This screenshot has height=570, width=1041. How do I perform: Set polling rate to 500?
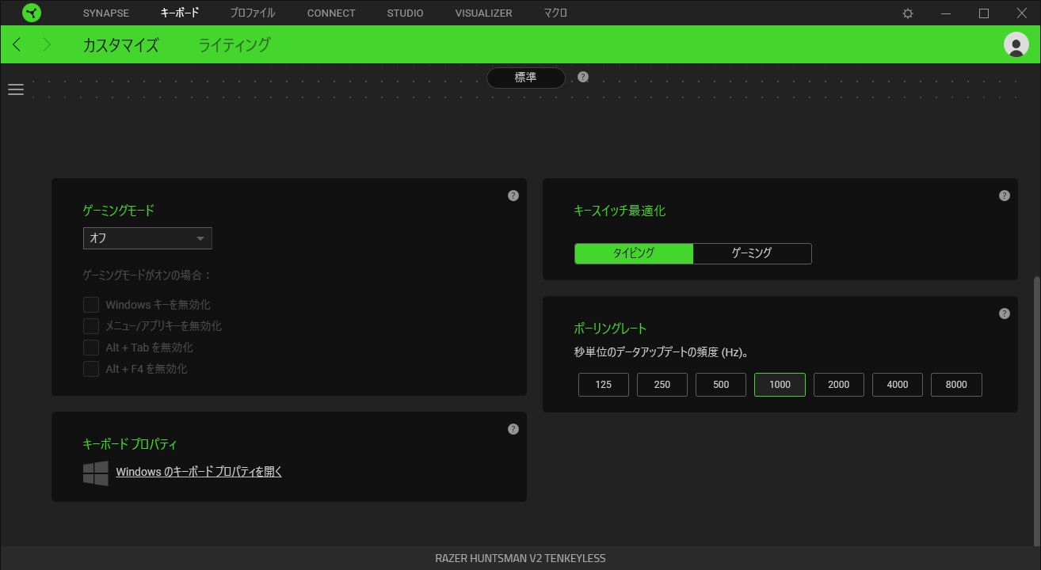point(721,385)
